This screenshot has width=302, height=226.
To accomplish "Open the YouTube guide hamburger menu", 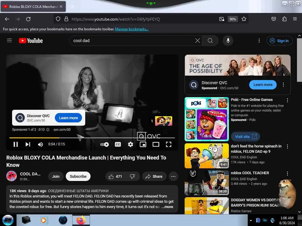I will [x=9, y=41].
